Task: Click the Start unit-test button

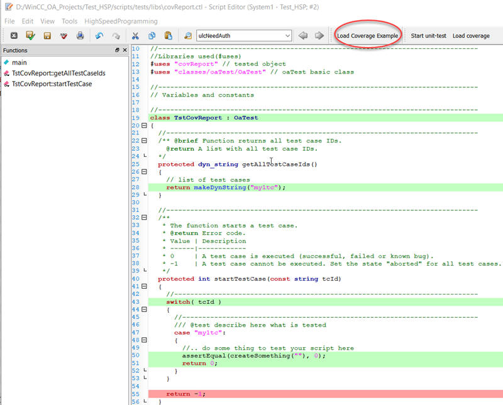Action: [428, 36]
